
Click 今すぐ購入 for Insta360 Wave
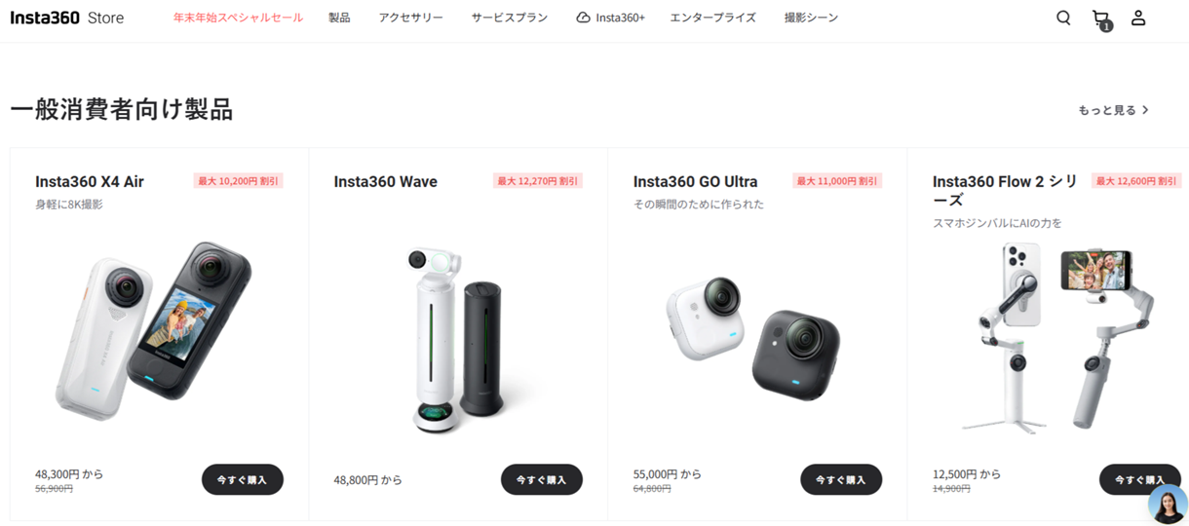[542, 479]
